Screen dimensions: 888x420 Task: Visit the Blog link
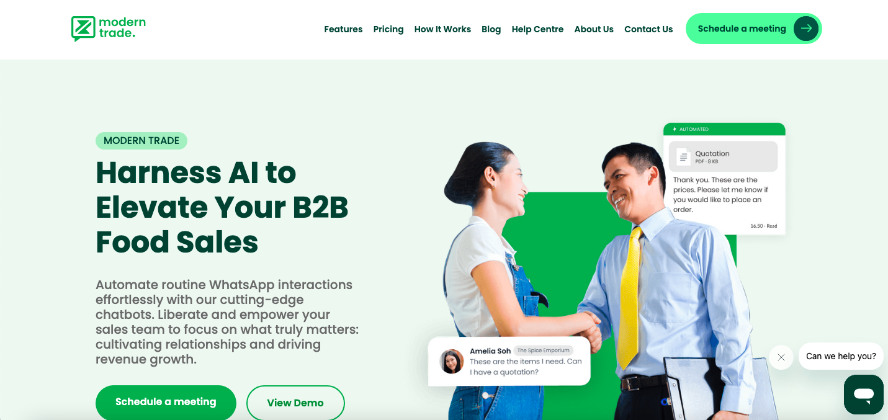click(491, 29)
